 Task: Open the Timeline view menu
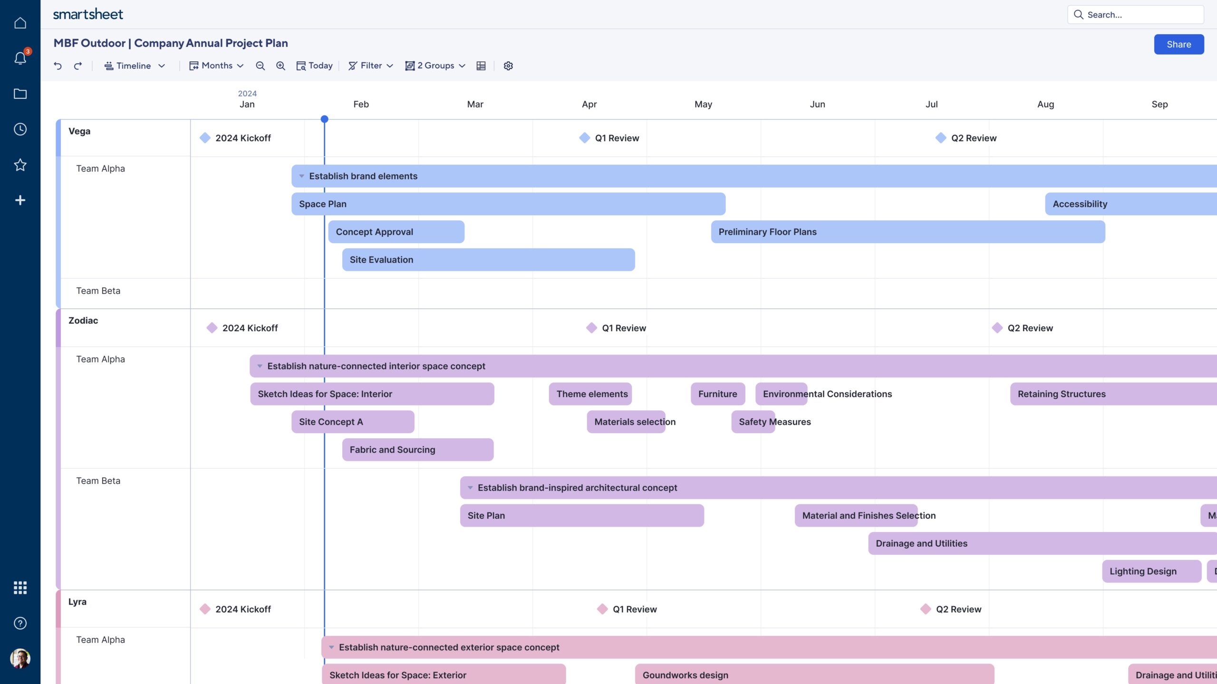(x=135, y=66)
